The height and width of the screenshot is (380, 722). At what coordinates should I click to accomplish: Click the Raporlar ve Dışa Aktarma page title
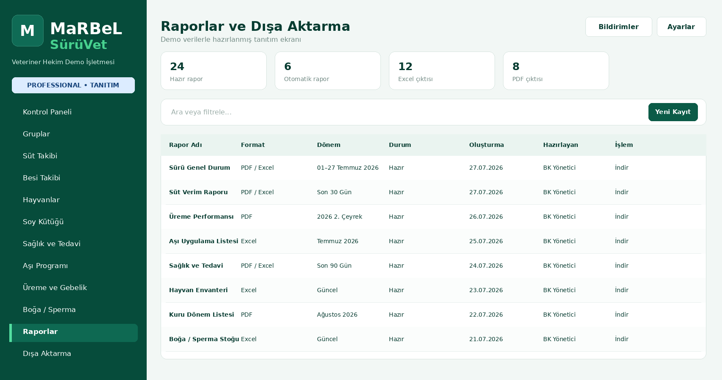pyautogui.click(x=255, y=26)
